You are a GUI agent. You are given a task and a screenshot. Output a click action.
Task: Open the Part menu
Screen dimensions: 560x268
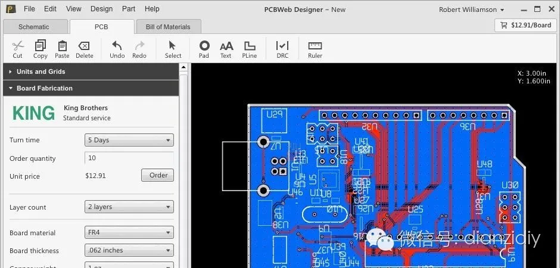129,9
